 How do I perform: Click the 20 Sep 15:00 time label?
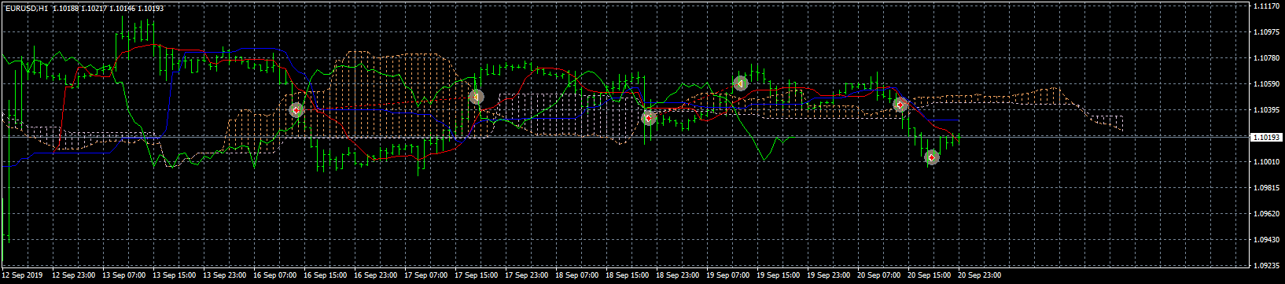[930, 276]
